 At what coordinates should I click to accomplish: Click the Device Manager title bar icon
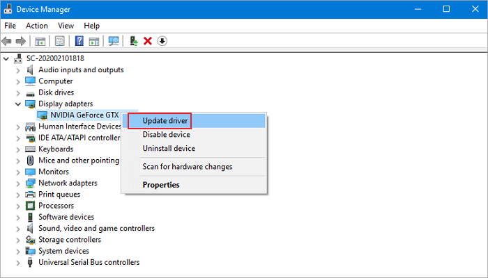[8, 9]
